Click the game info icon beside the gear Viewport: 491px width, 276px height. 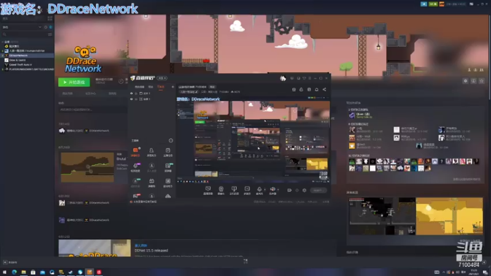tap(473, 81)
